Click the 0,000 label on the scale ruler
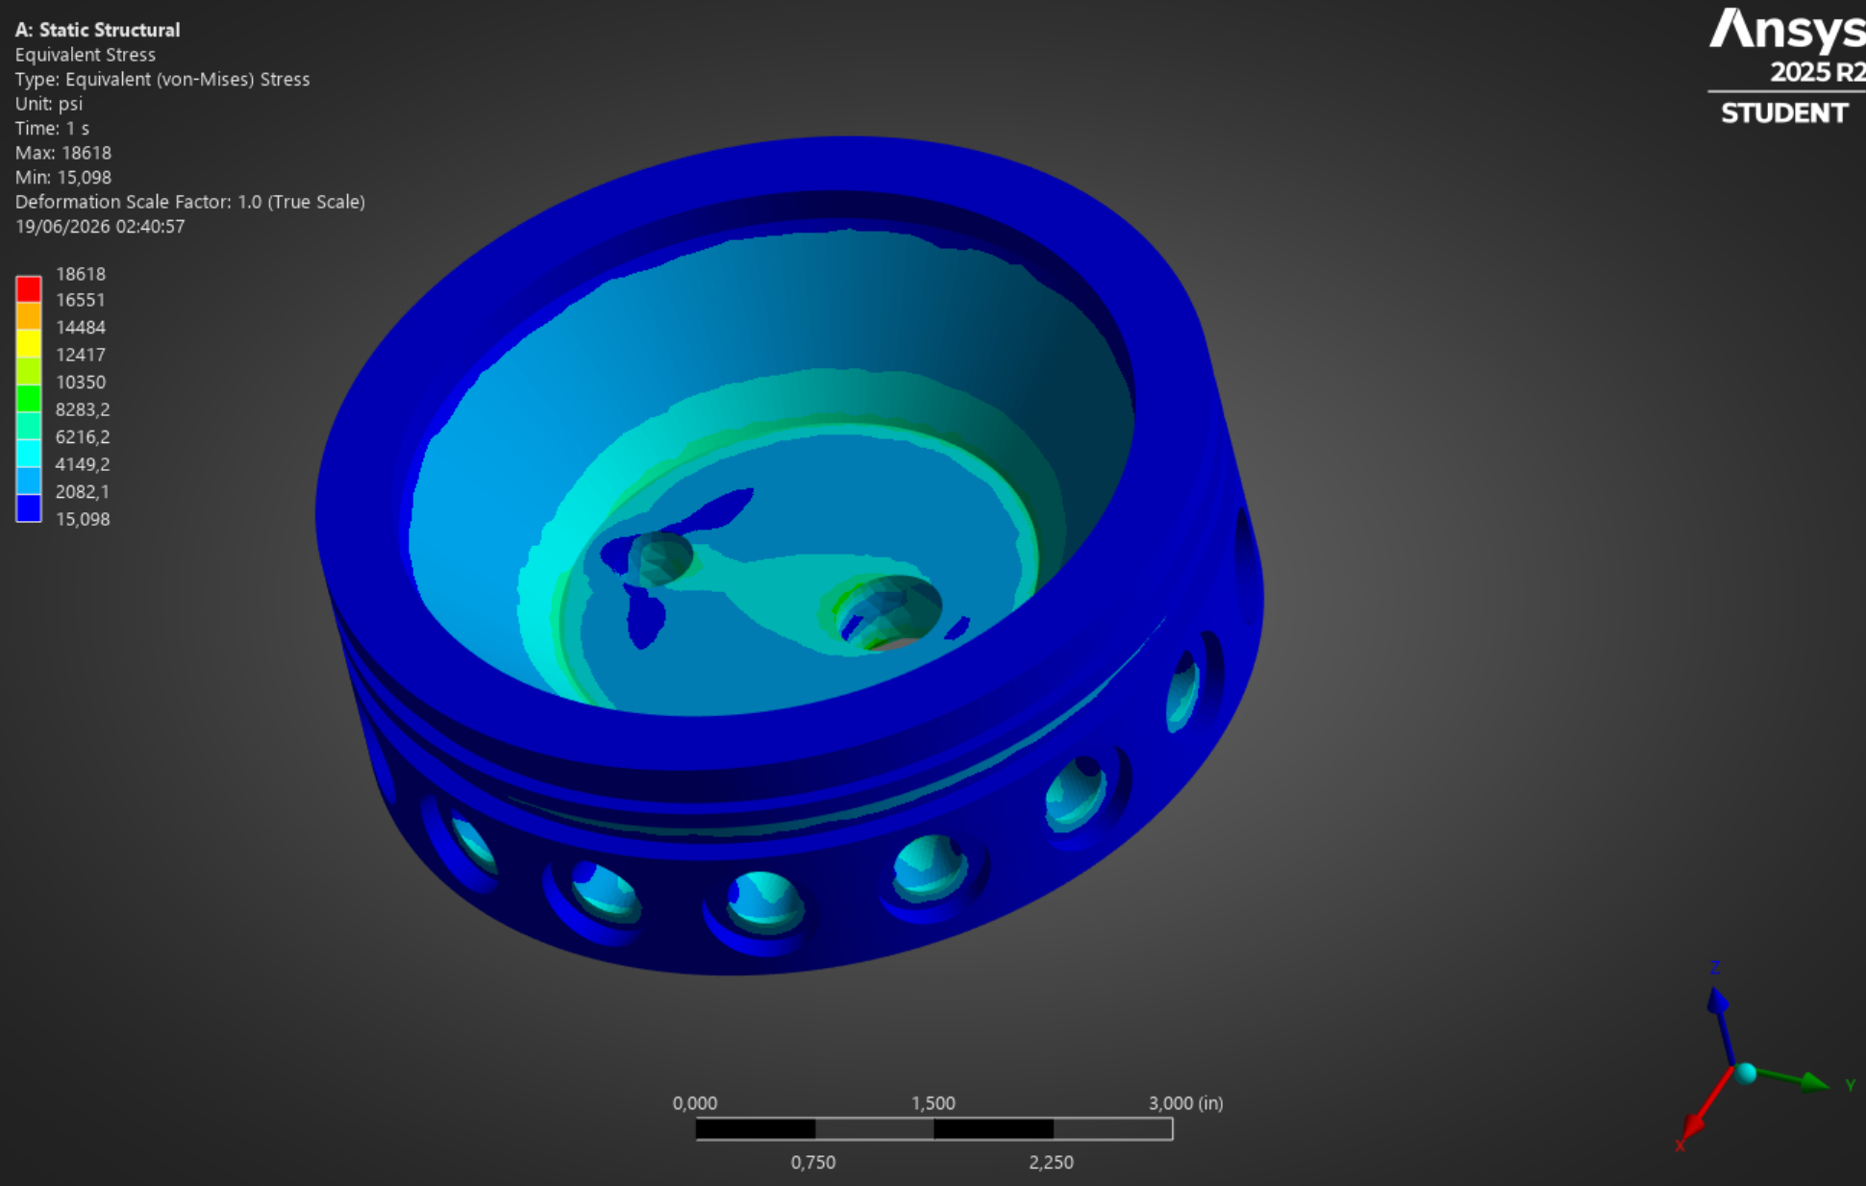 click(695, 1103)
